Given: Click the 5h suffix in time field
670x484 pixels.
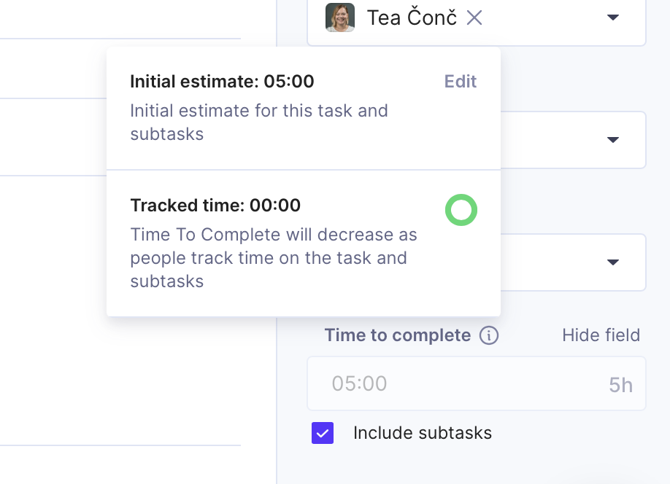Looking at the screenshot, I should [x=620, y=385].
